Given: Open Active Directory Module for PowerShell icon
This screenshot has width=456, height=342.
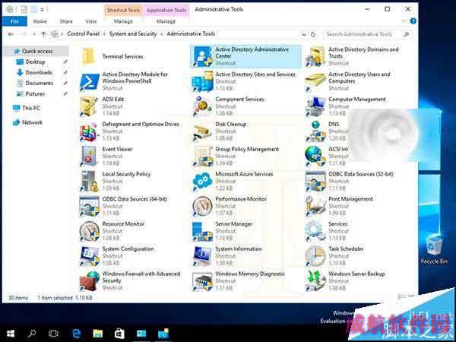Looking at the screenshot, I should [x=89, y=82].
